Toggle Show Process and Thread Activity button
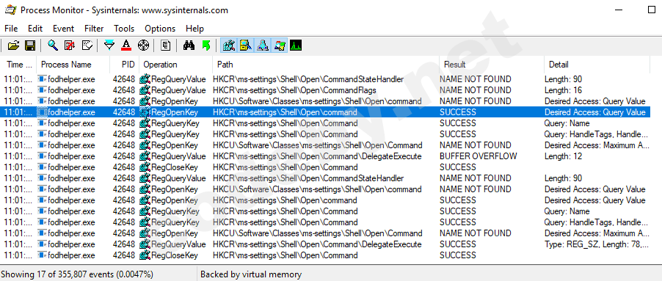The height and width of the screenshot is (281, 662). [280, 45]
